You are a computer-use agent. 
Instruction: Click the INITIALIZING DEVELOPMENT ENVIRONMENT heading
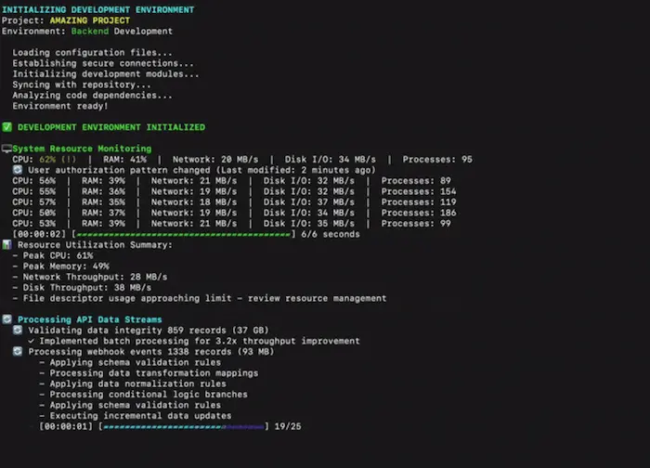tap(98, 9)
